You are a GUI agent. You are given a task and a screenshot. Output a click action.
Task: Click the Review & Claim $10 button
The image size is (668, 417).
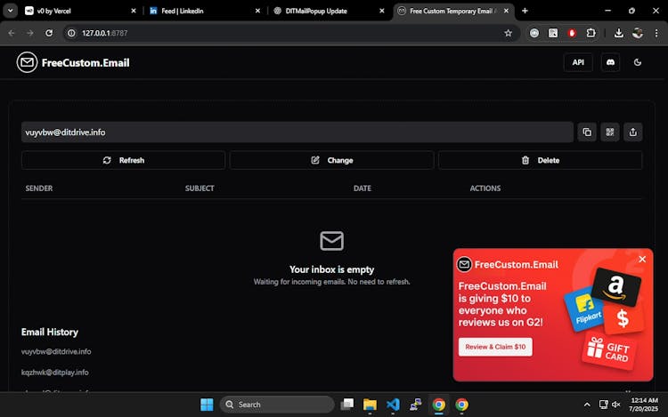tap(495, 346)
